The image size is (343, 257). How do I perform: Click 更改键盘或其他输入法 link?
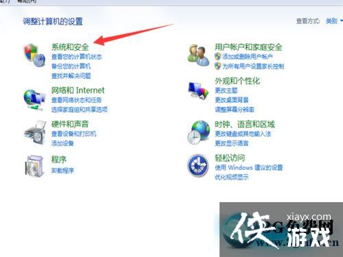pos(243,134)
